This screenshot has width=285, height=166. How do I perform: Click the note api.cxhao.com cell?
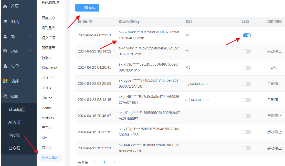point(197,100)
